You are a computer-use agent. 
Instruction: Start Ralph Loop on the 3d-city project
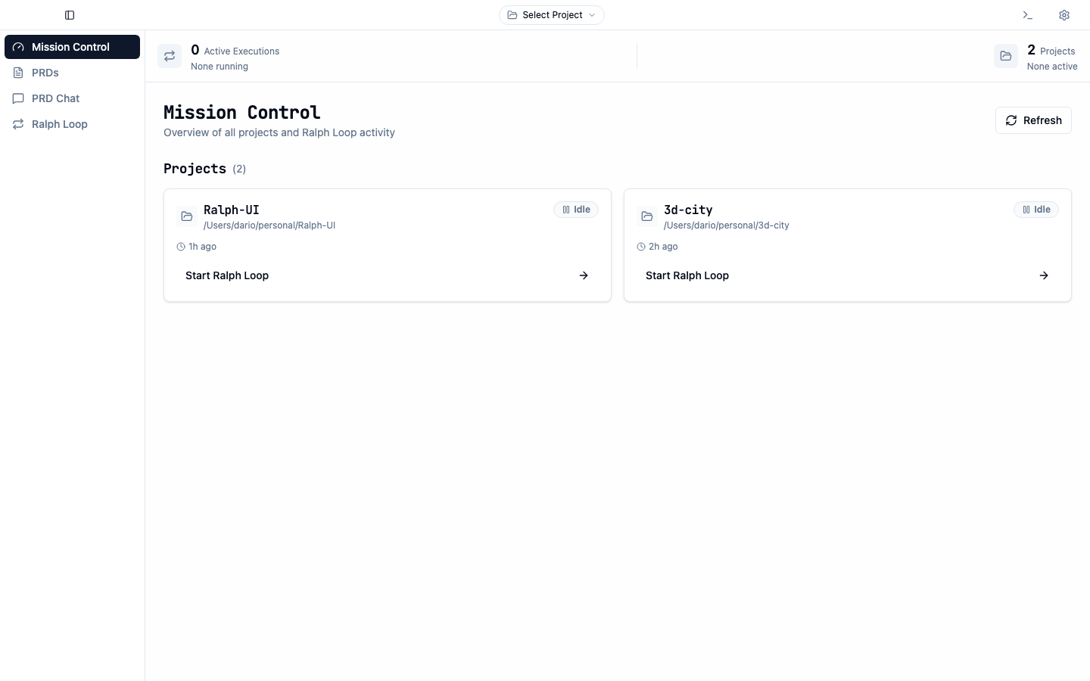click(x=687, y=275)
